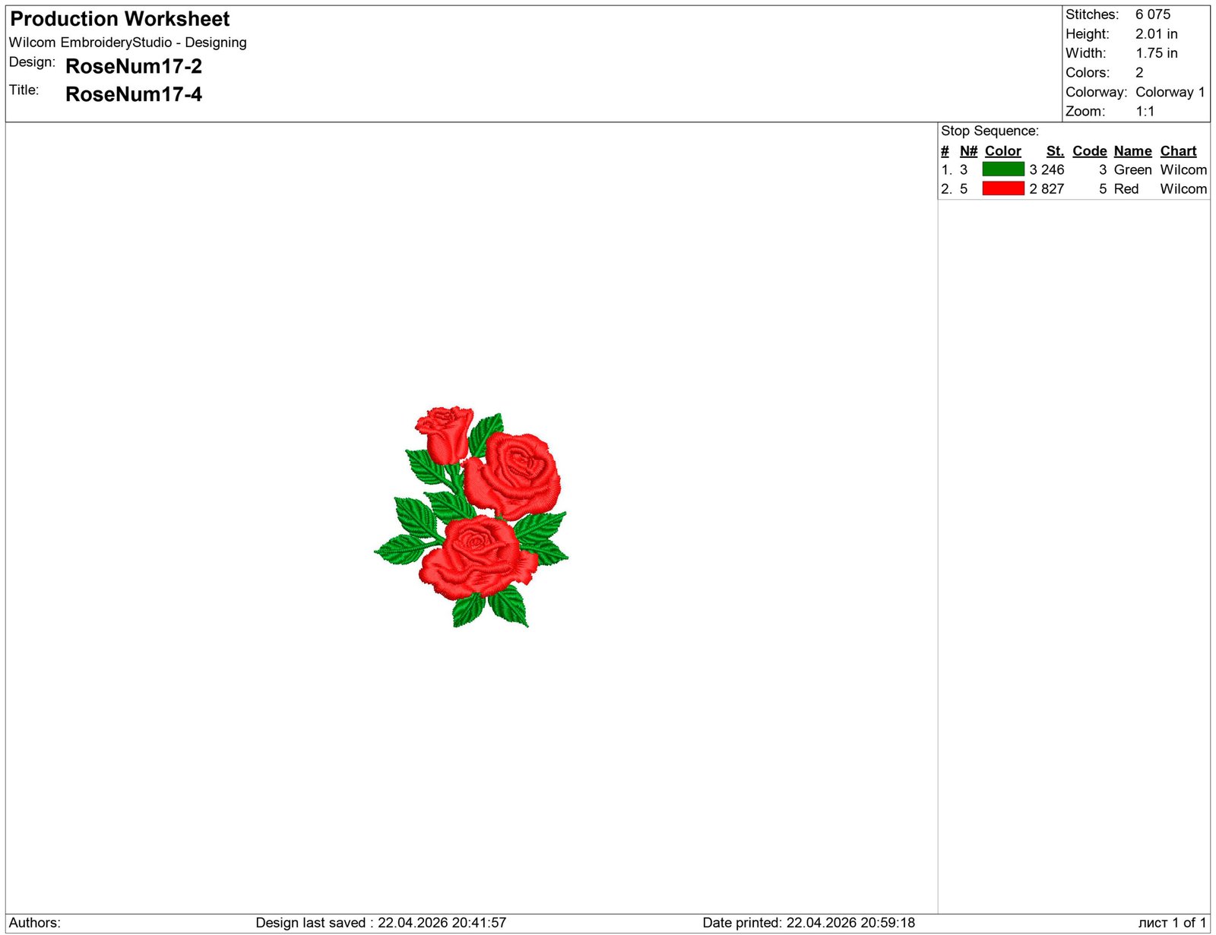Click the Stop Sequence label

tap(989, 131)
